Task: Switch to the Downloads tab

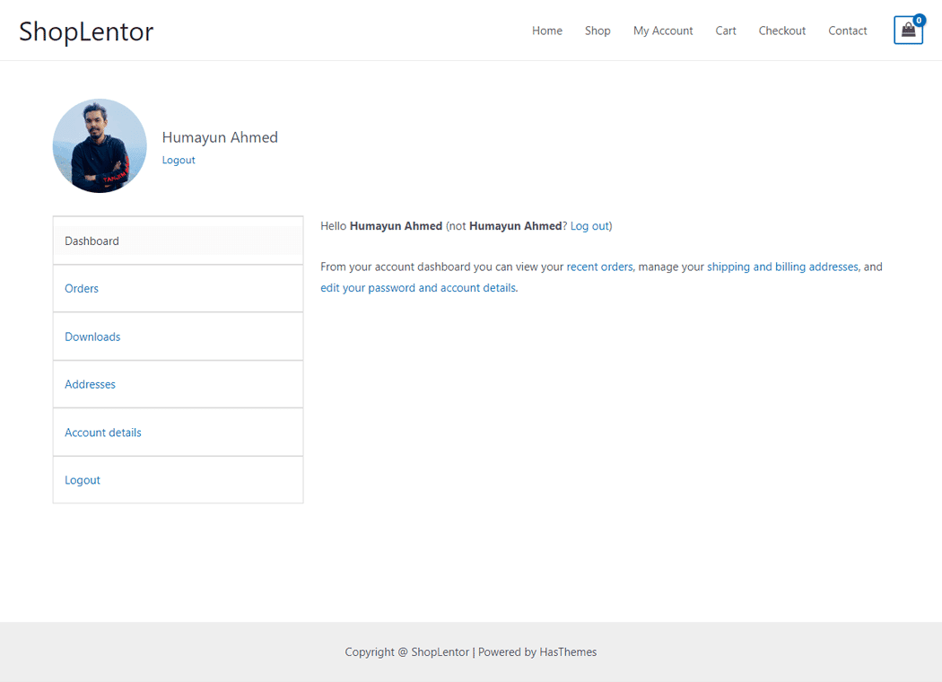Action: point(92,337)
